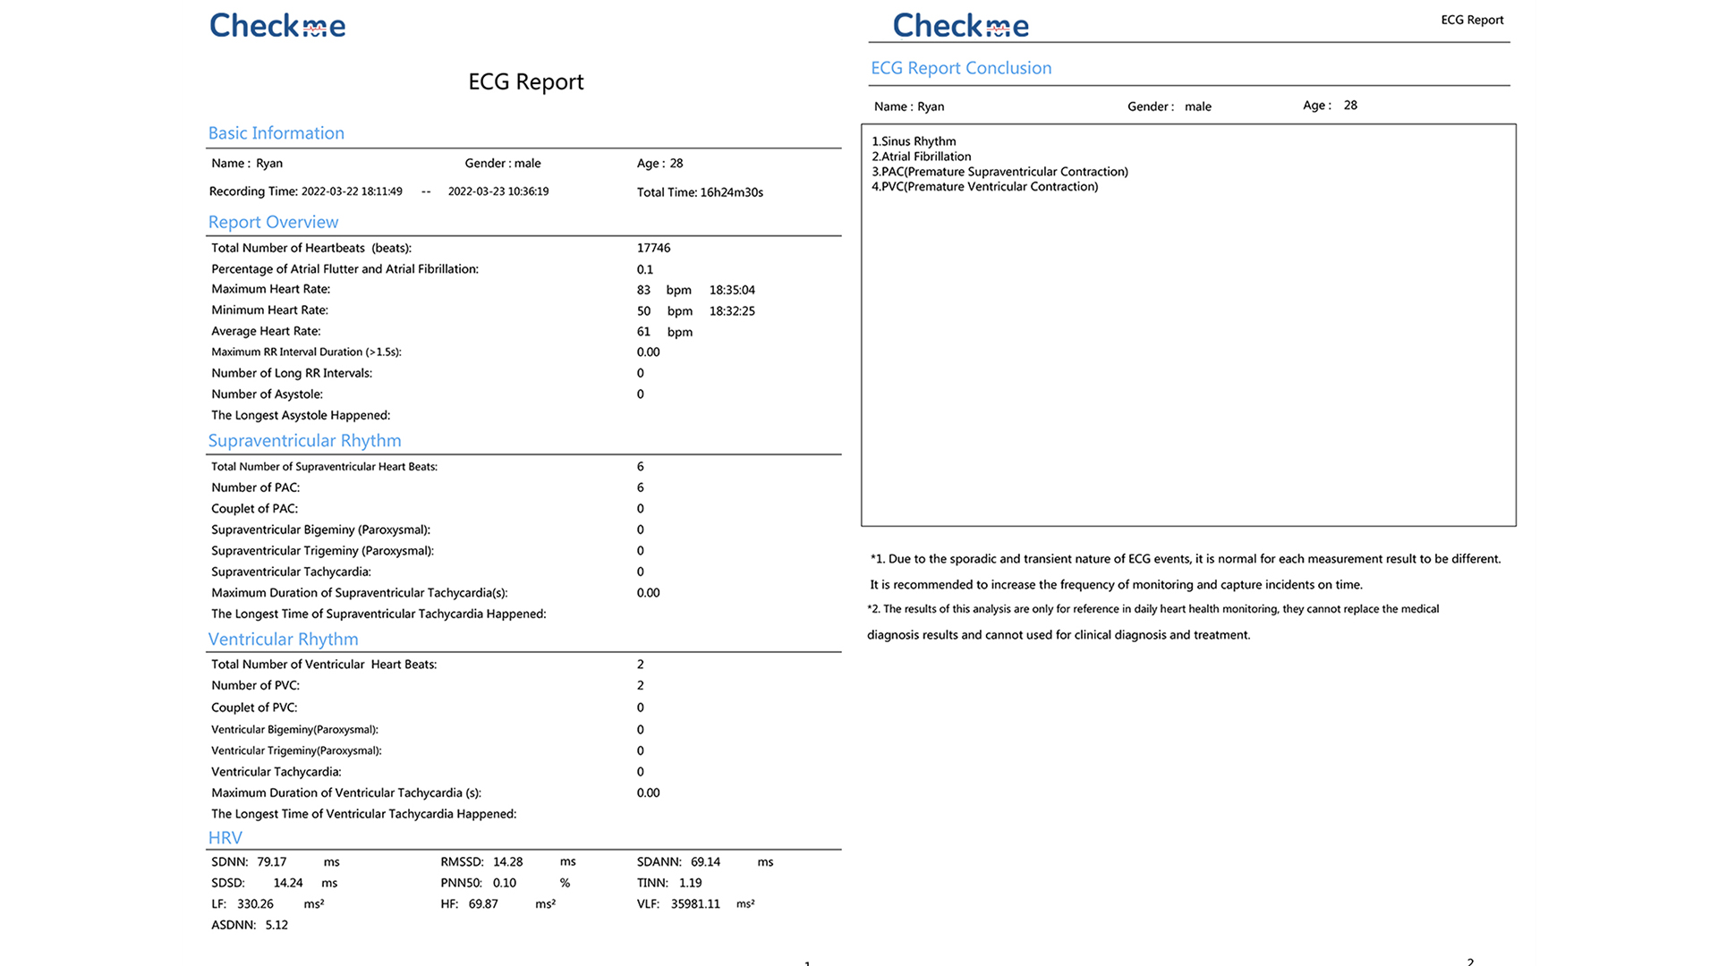Select the 'Supraventricular Rhythm' heading

(304, 441)
